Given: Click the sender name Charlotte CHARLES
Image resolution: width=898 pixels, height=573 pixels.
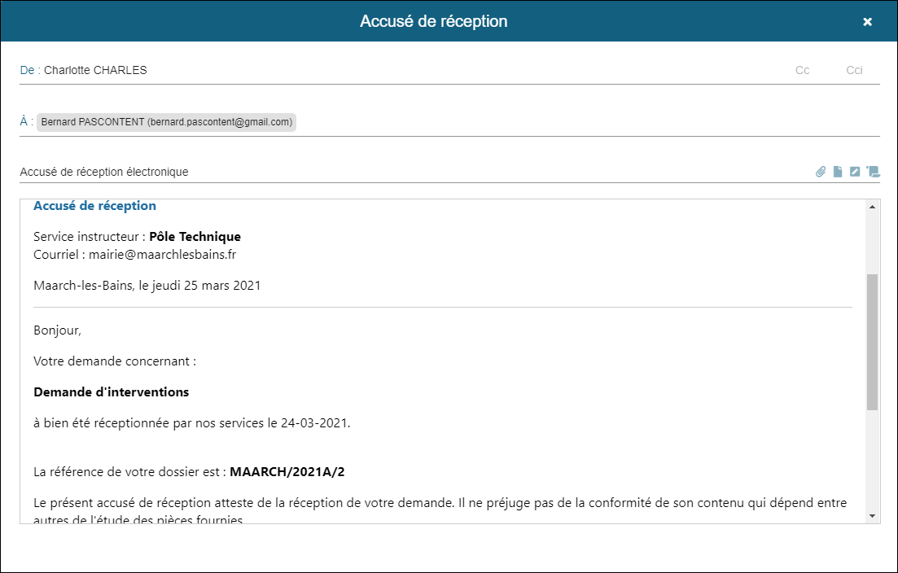Looking at the screenshot, I should tap(95, 70).
